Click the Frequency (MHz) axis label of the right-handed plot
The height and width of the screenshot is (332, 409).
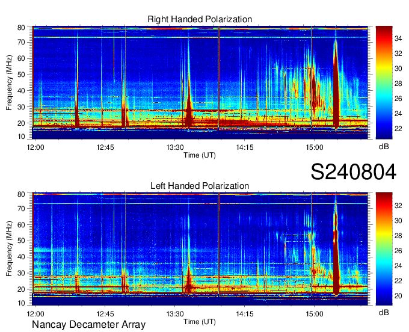(9, 82)
